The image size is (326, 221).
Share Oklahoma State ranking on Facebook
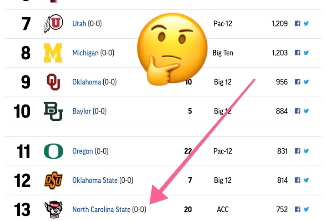click(297, 180)
